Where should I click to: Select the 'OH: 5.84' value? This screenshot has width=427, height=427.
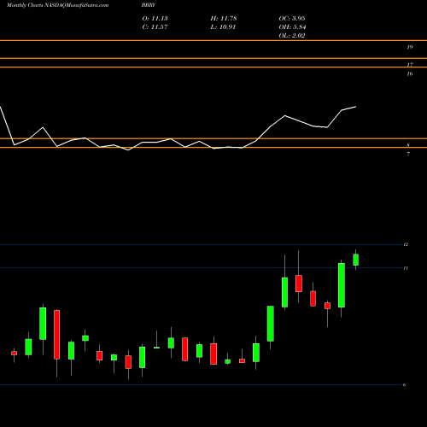pyautogui.click(x=292, y=27)
